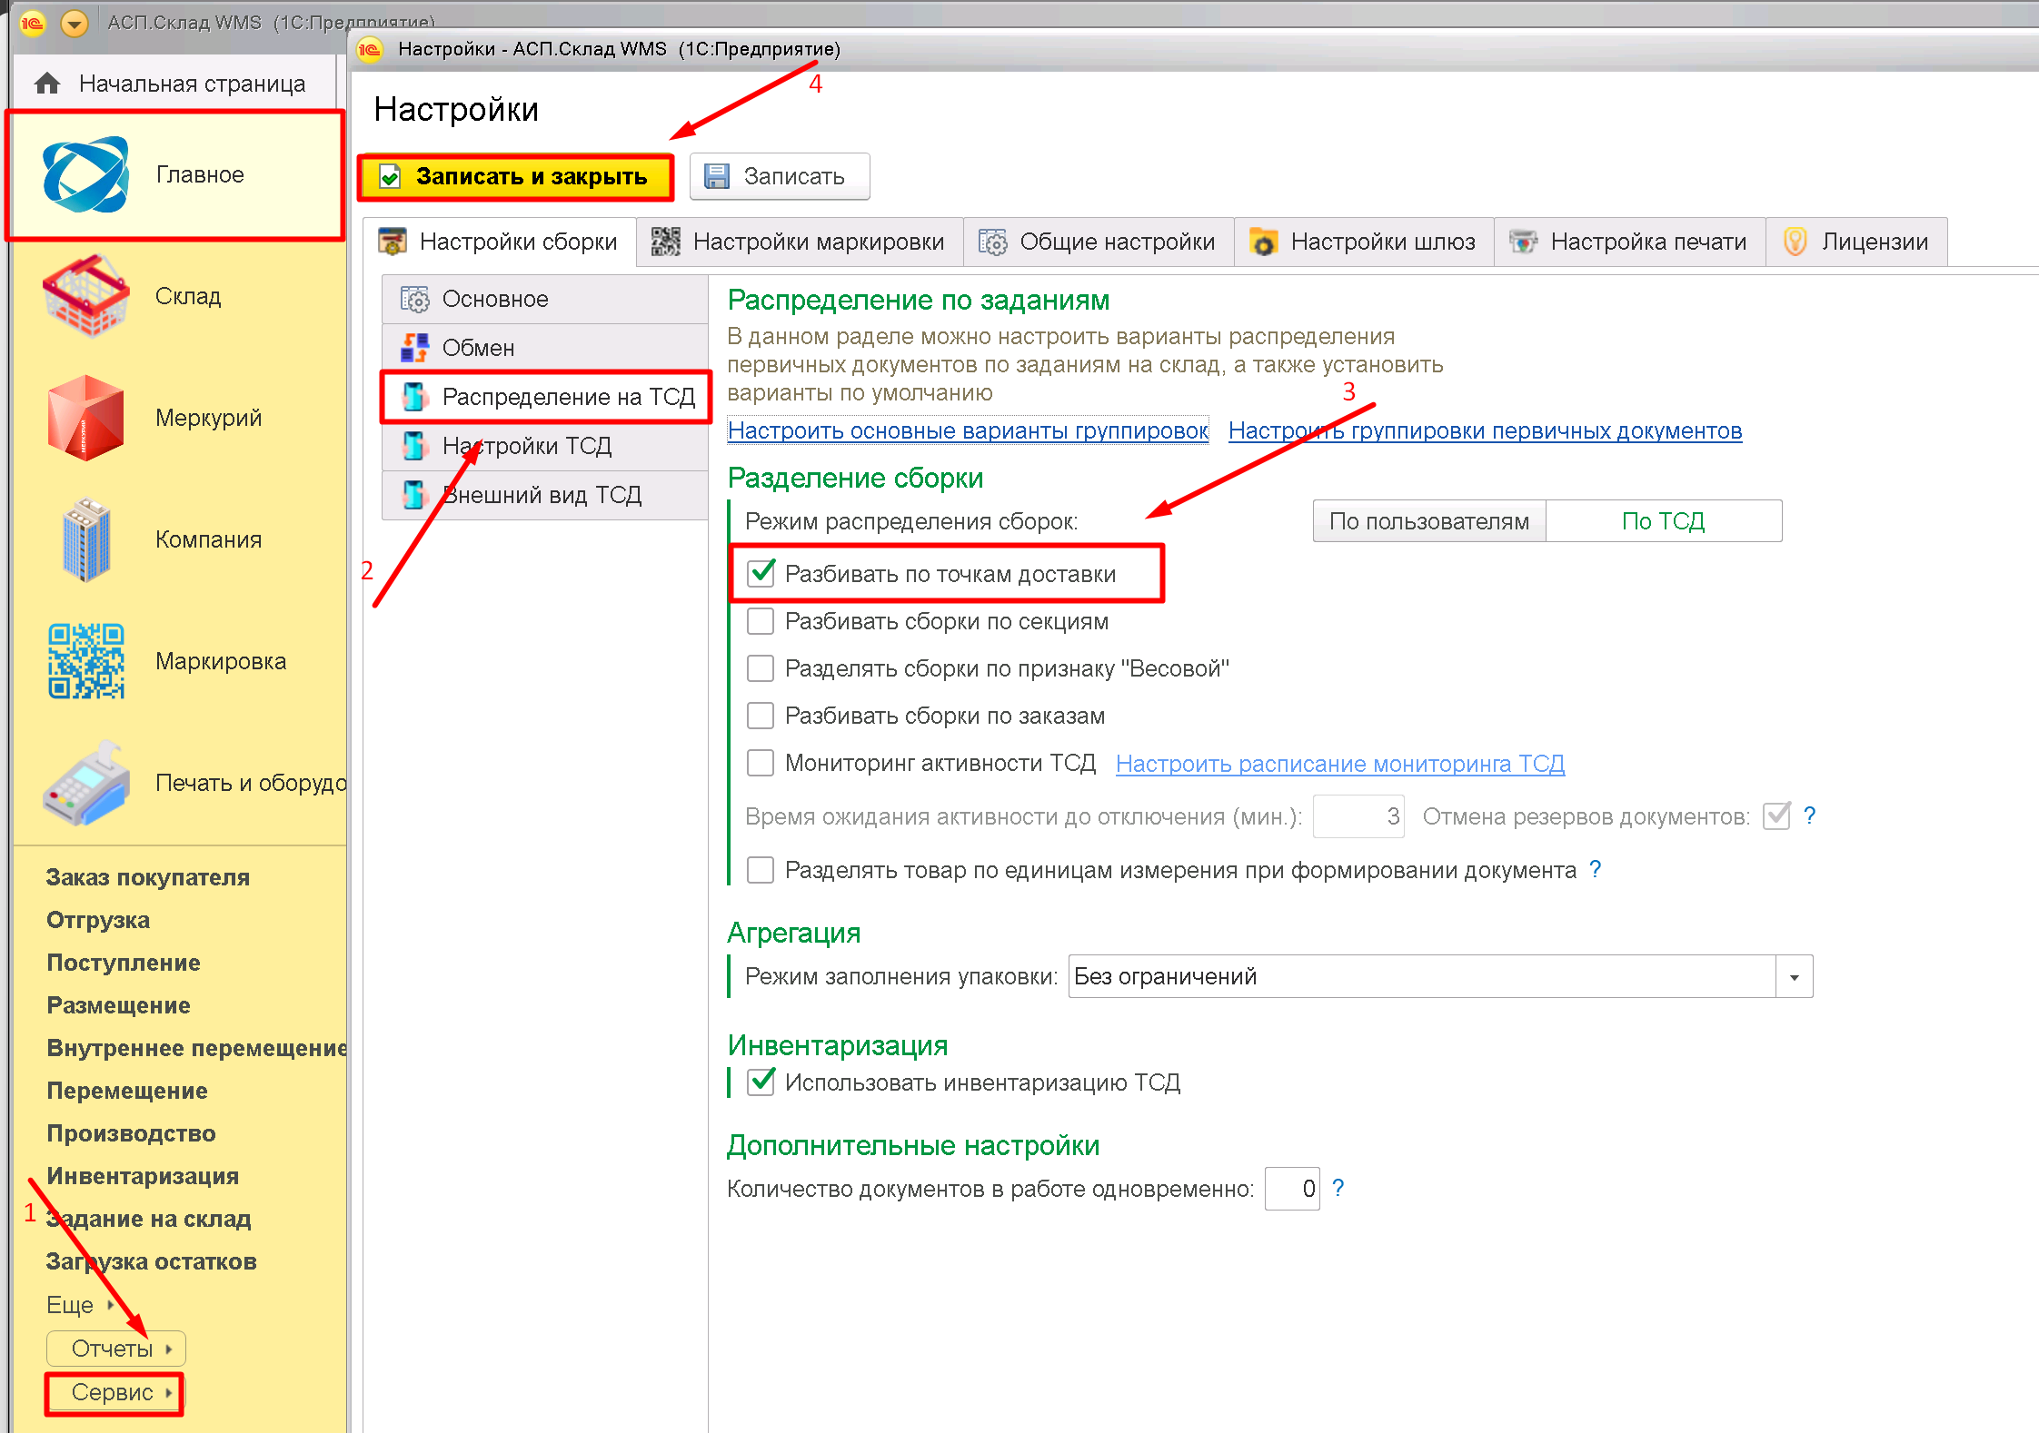Switch to Общие настройки tab
Viewport: 2039px width, 1433px height.
pos(1099,242)
